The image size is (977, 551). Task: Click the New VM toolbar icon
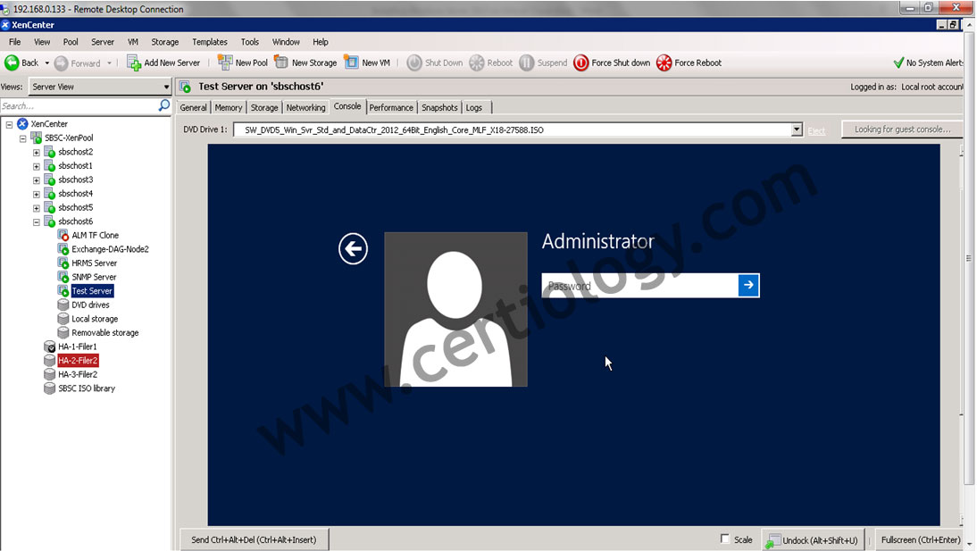[352, 63]
